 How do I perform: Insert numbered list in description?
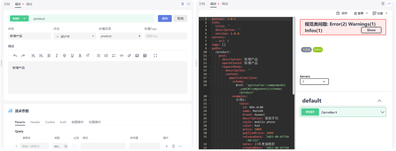(106, 56)
